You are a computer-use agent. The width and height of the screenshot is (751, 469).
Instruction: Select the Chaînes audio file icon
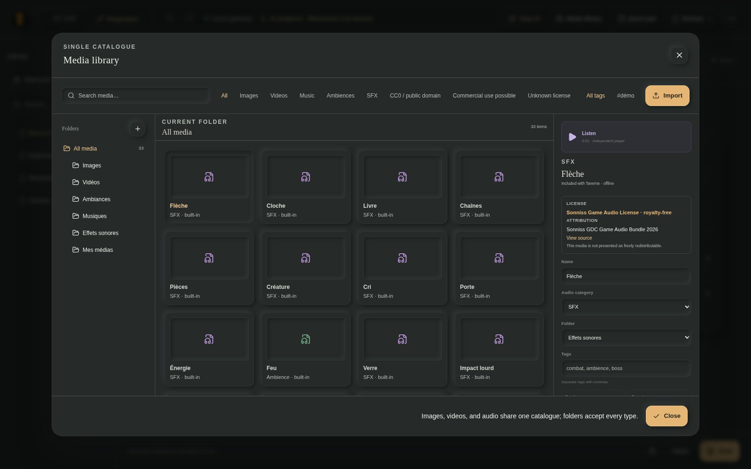pos(499,177)
